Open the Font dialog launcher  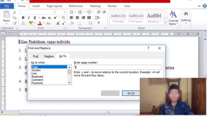coord(65,28)
